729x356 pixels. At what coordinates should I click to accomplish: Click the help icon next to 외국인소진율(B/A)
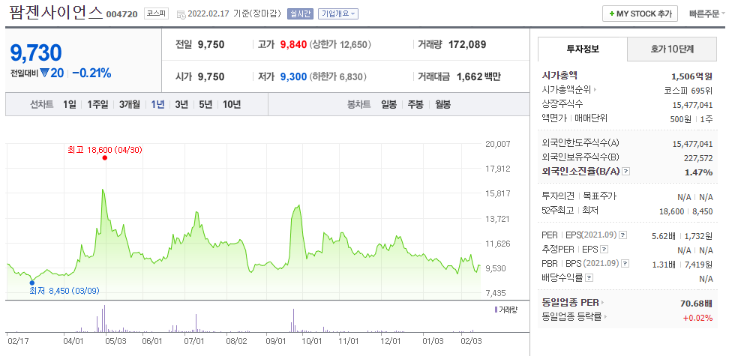(625, 172)
